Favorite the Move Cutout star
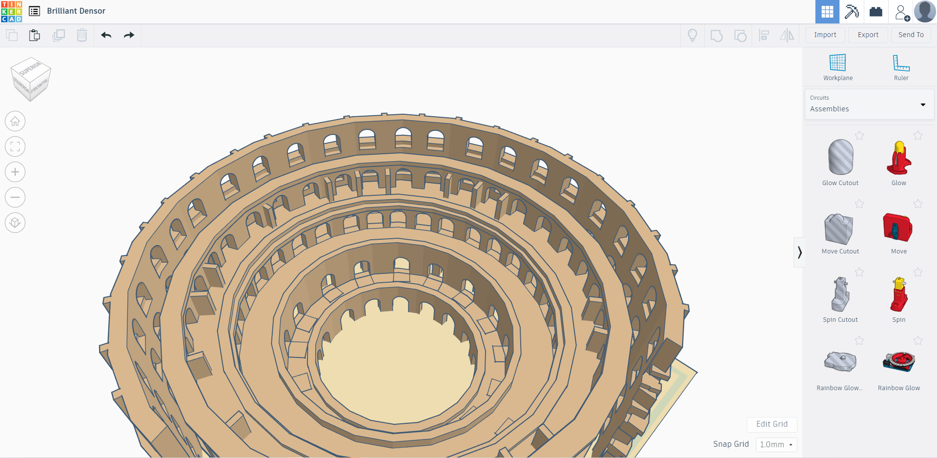937x458 pixels. (x=859, y=204)
